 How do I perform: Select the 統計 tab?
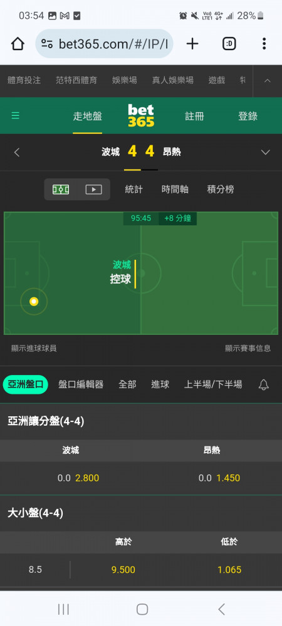coord(133,189)
